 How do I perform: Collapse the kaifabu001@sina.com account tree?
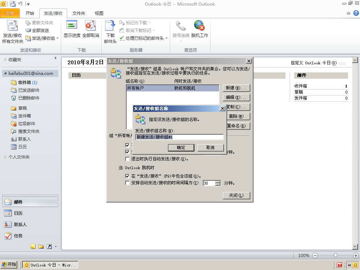5,73
